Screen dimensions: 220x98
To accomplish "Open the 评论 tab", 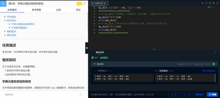I will click(78, 10).
